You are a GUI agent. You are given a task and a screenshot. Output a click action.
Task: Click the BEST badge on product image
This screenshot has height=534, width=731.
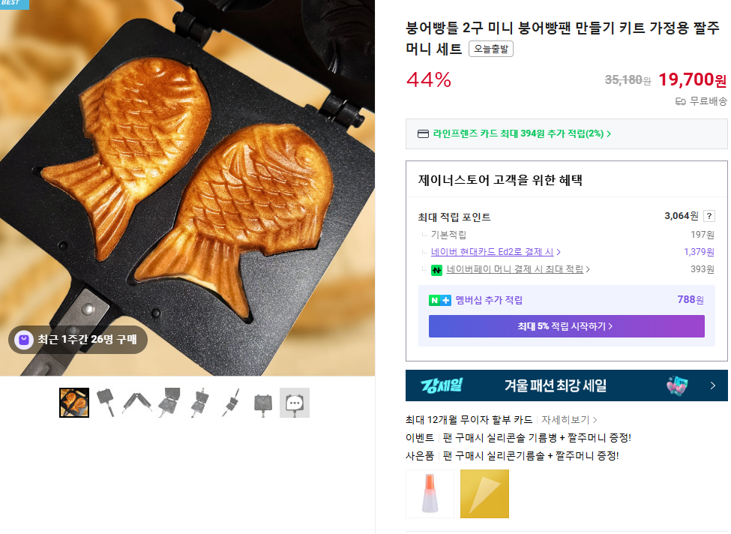pos(13,4)
